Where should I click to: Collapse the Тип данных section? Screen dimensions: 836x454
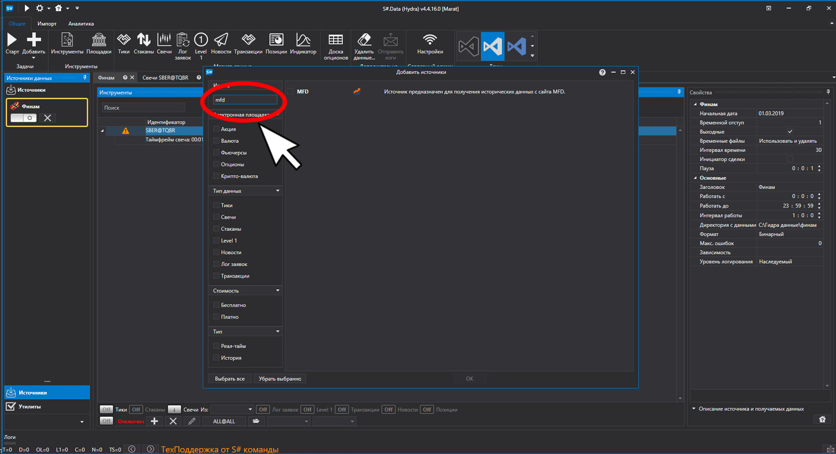[277, 191]
